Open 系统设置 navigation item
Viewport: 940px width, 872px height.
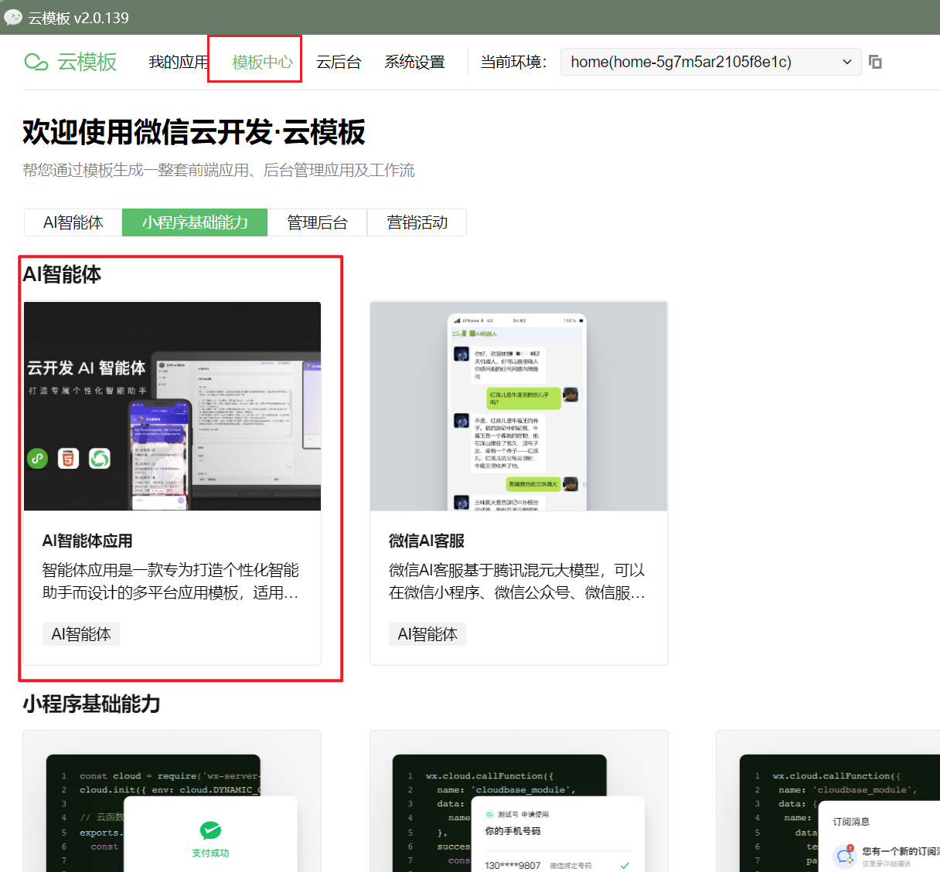(x=415, y=62)
